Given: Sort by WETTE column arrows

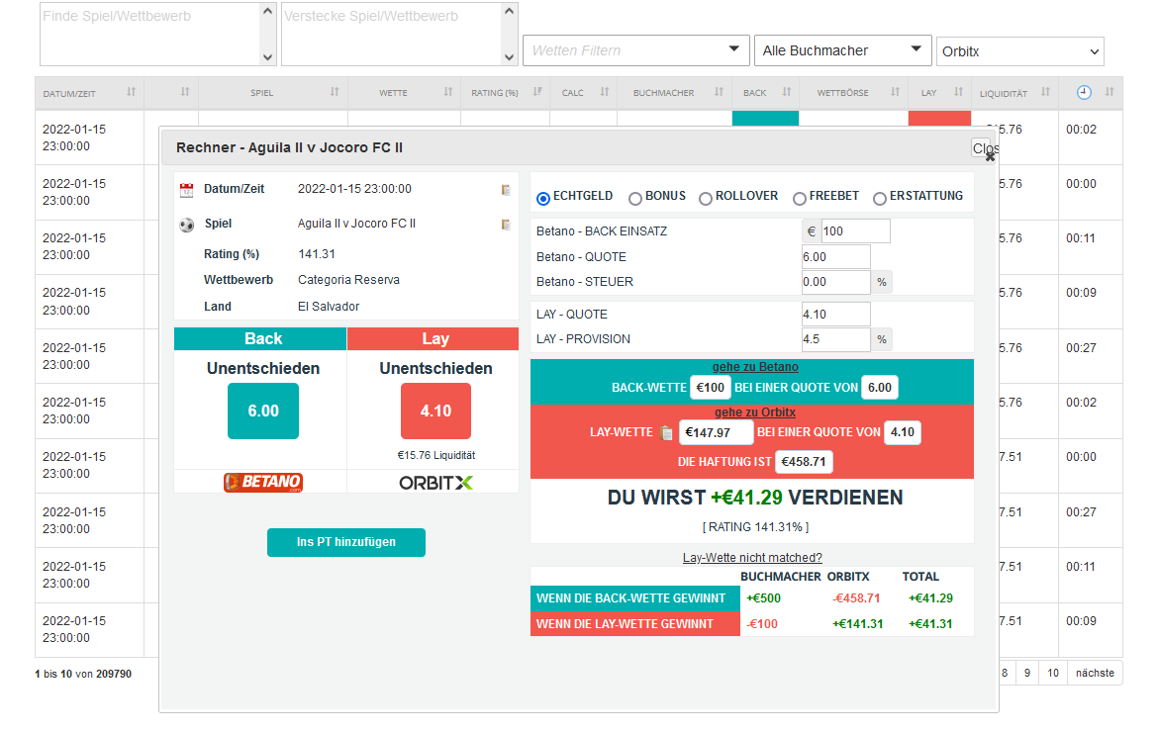Looking at the screenshot, I should pyautogui.click(x=448, y=92).
